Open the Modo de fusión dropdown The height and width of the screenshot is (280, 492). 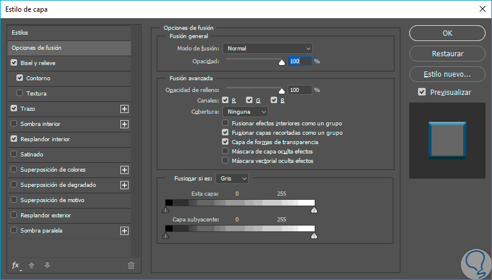pos(268,49)
